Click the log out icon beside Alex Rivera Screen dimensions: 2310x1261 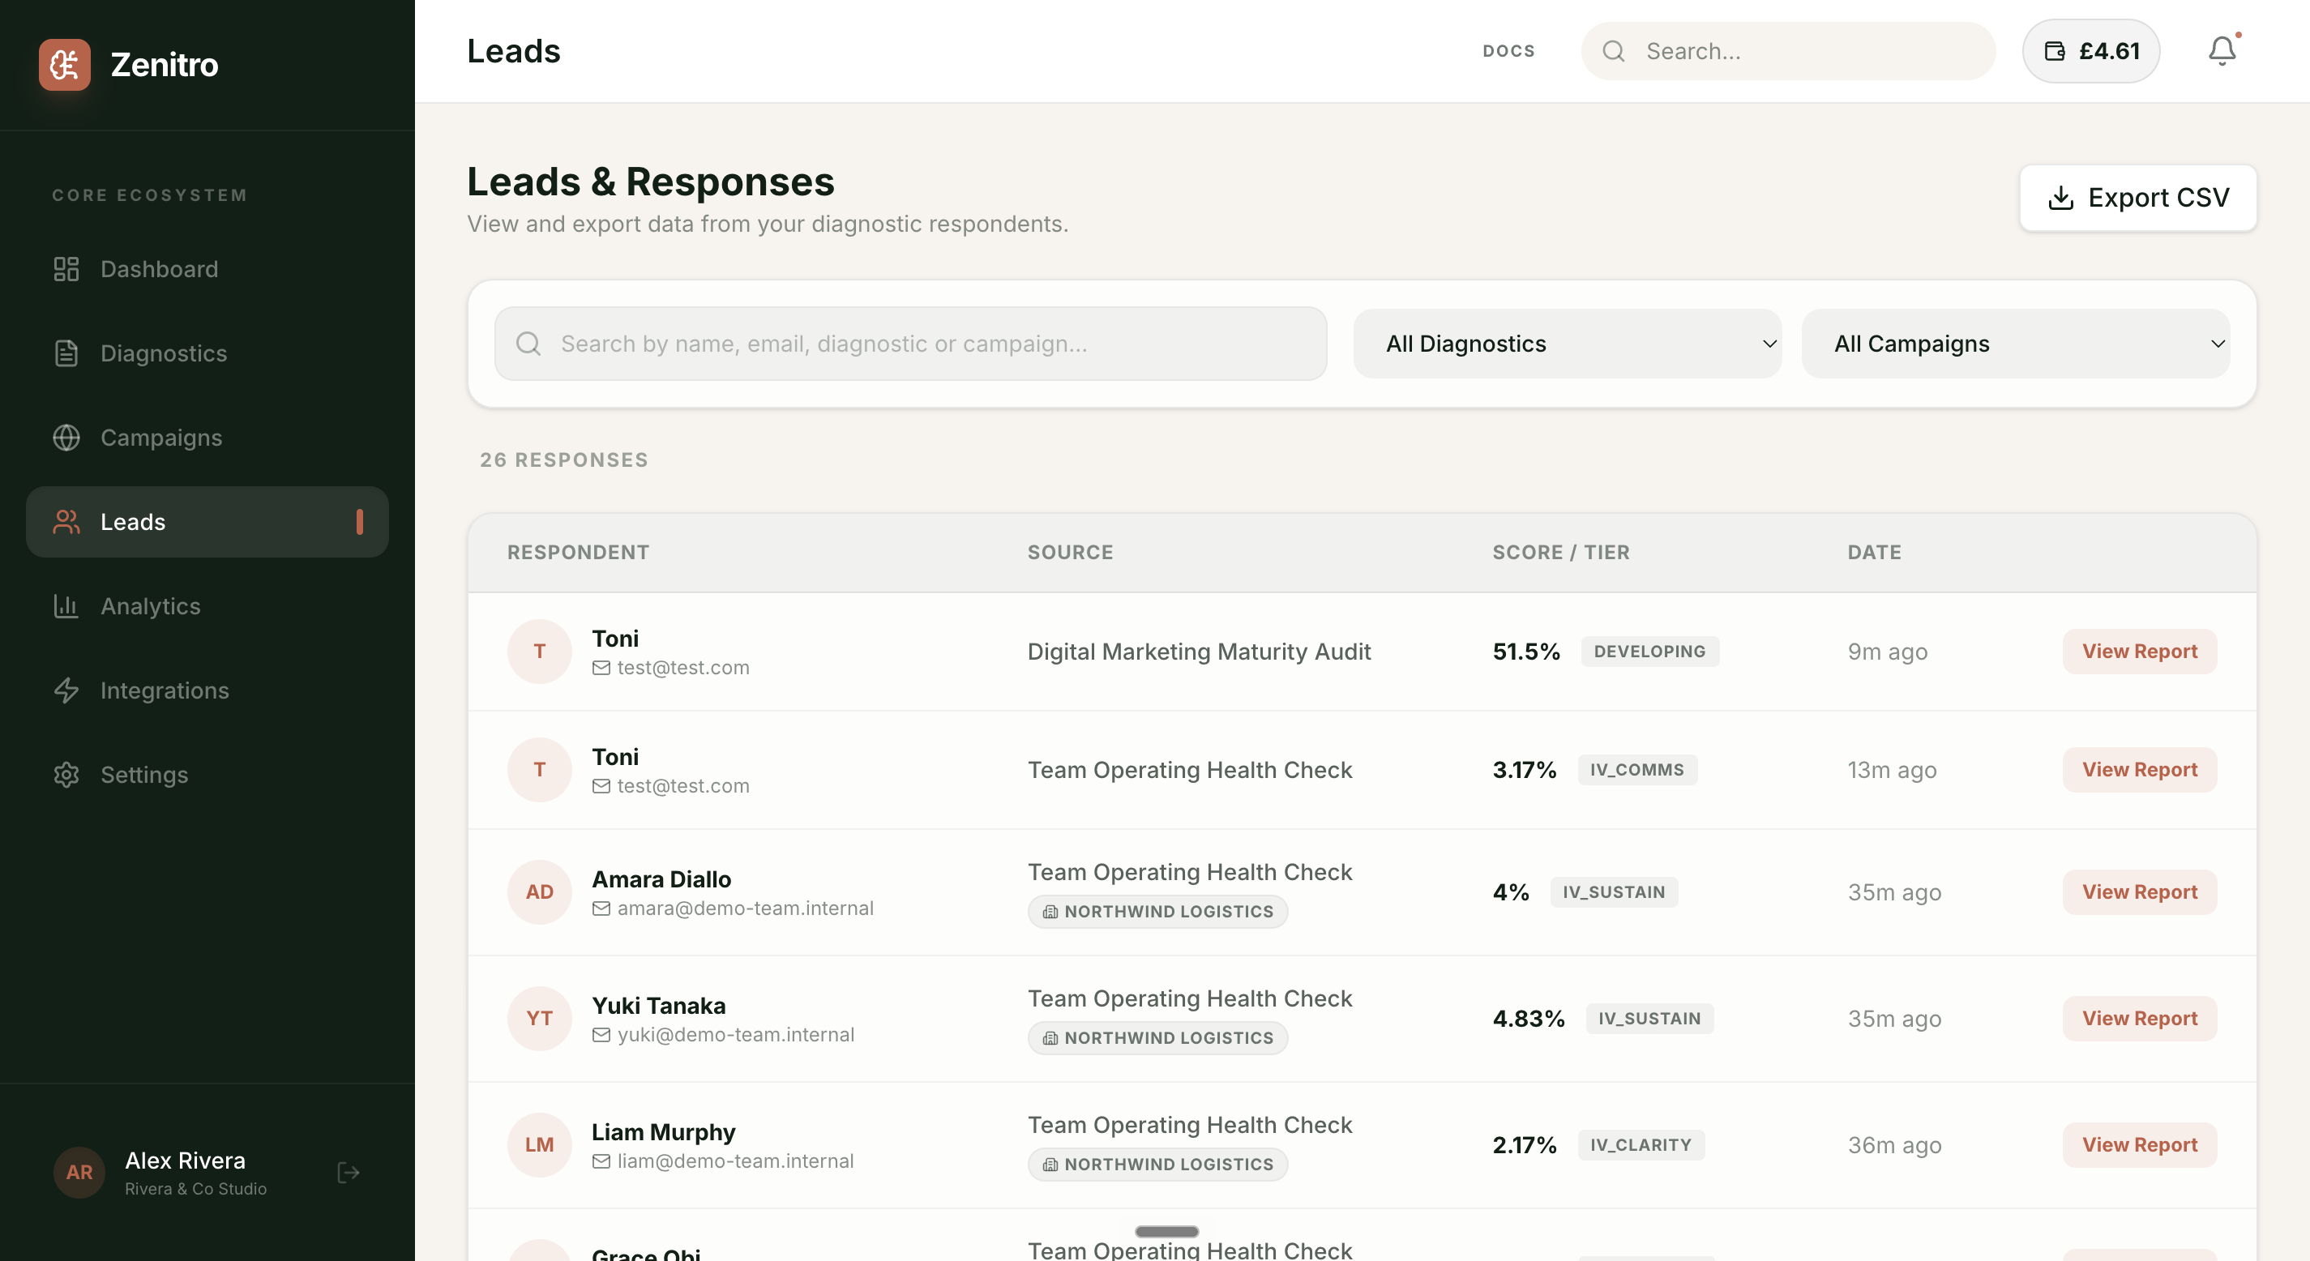(348, 1172)
